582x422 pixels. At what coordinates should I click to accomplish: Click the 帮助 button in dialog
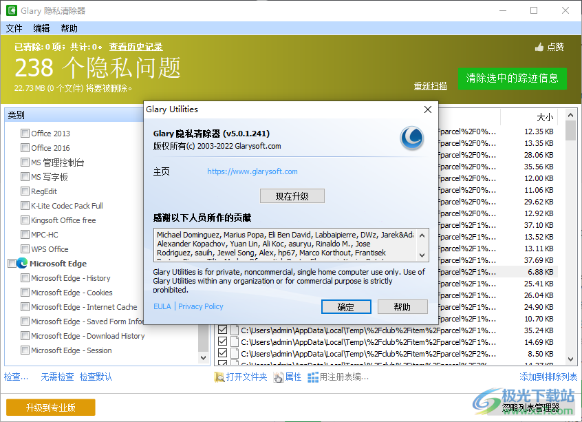click(402, 307)
